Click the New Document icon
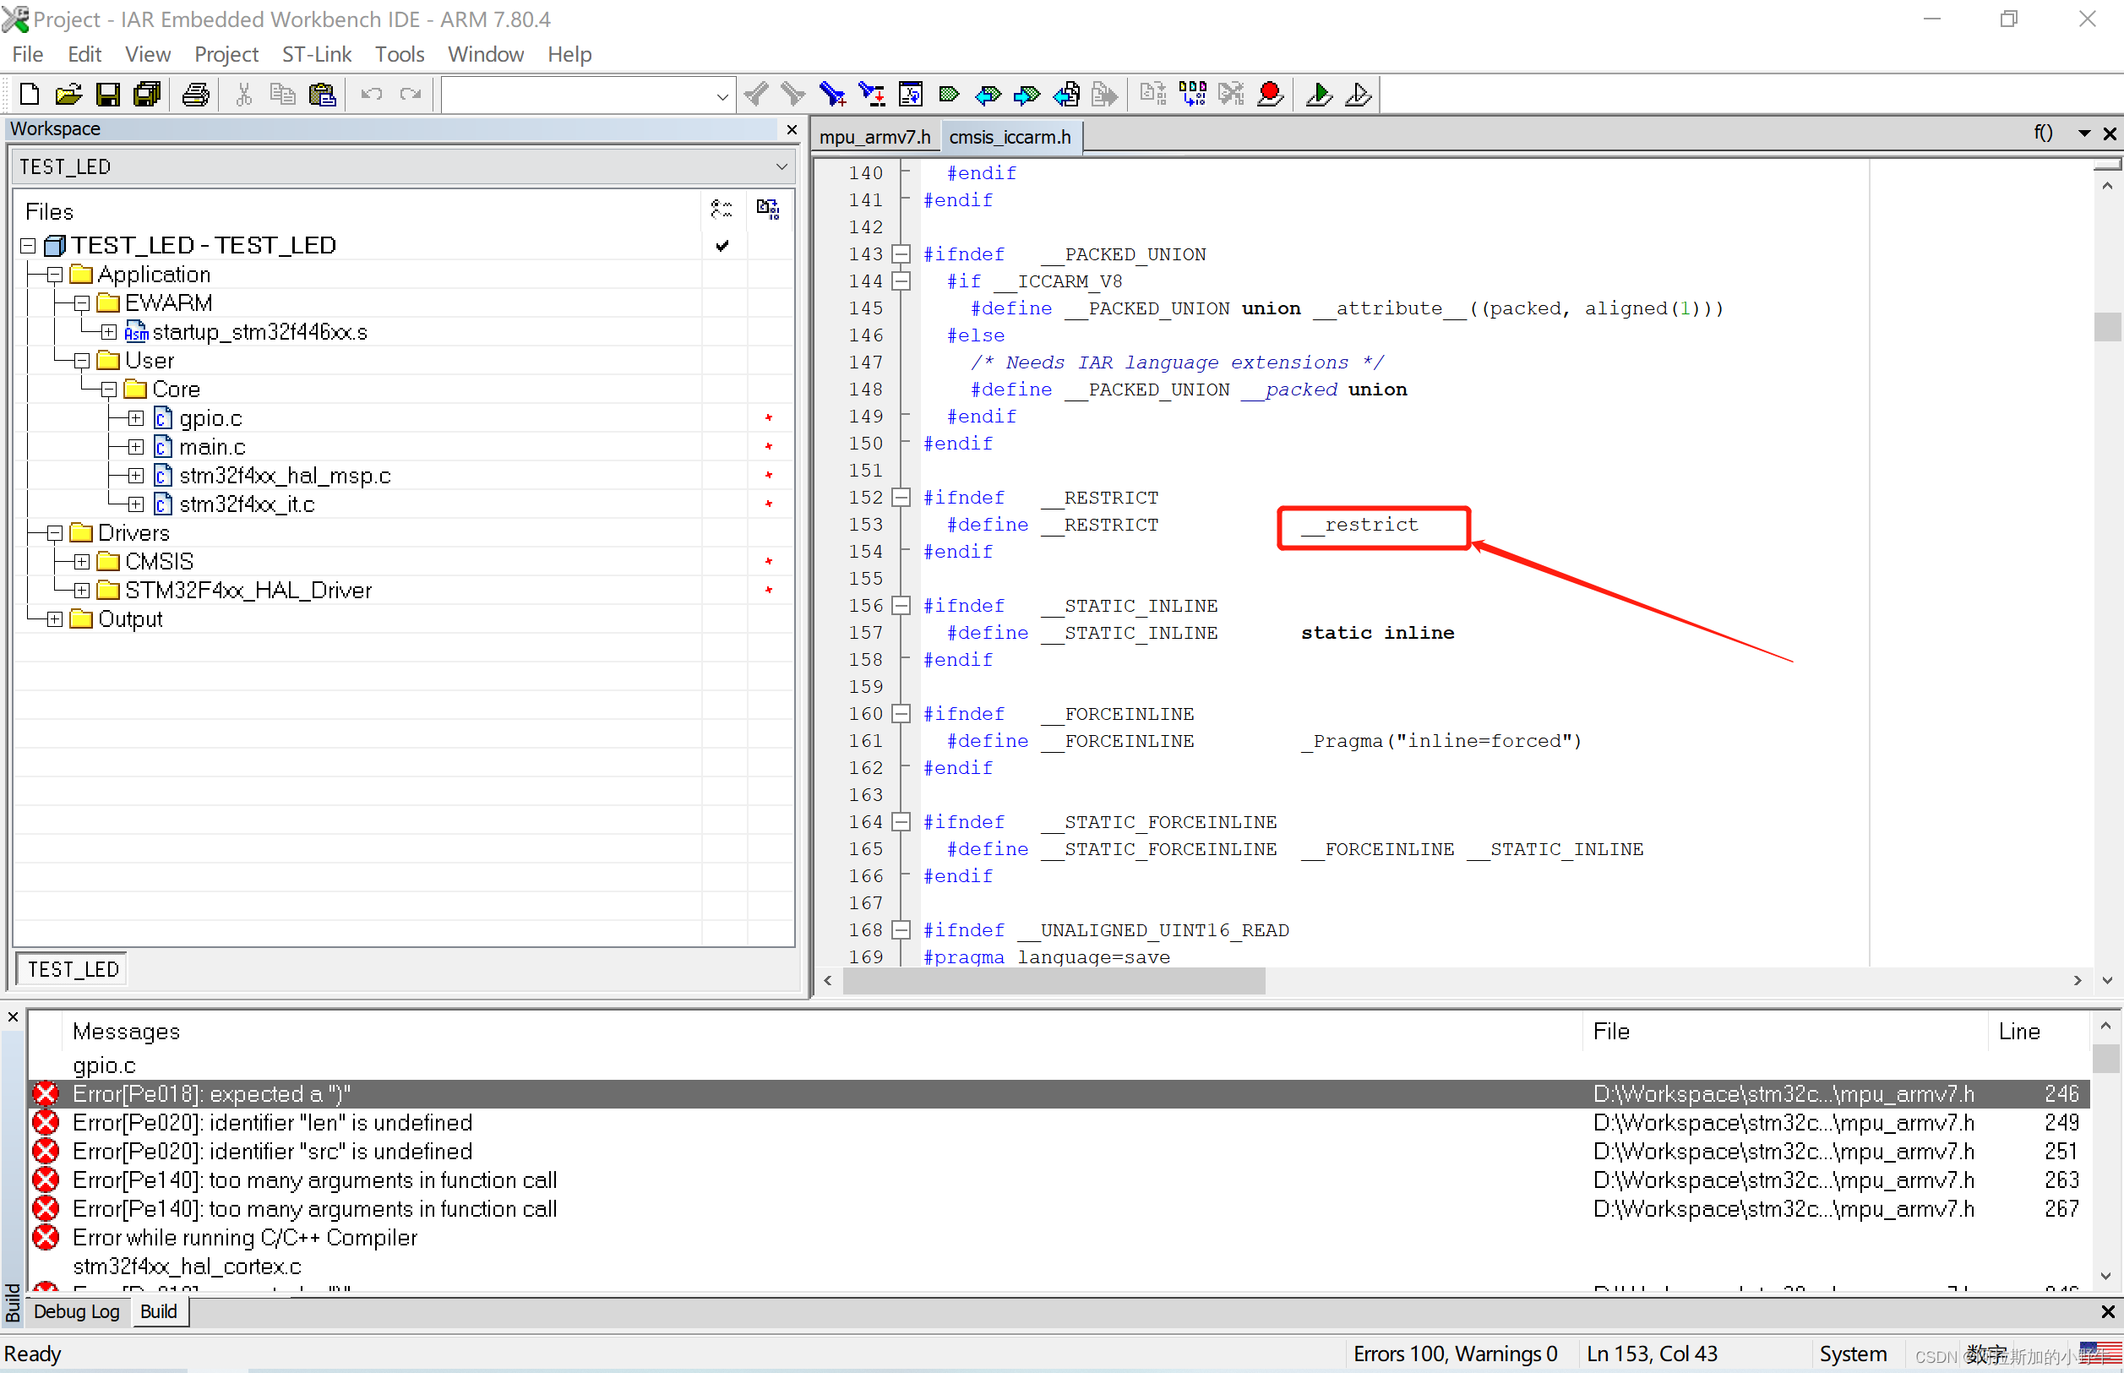 pos(29,94)
